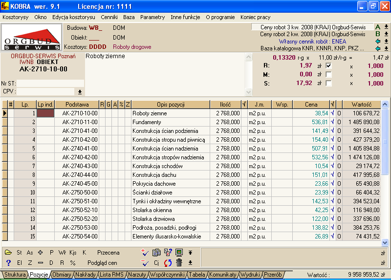The image size is (391, 280).
Task: Click cyan arrow beside Własny cennik robót
Action: (378, 41)
